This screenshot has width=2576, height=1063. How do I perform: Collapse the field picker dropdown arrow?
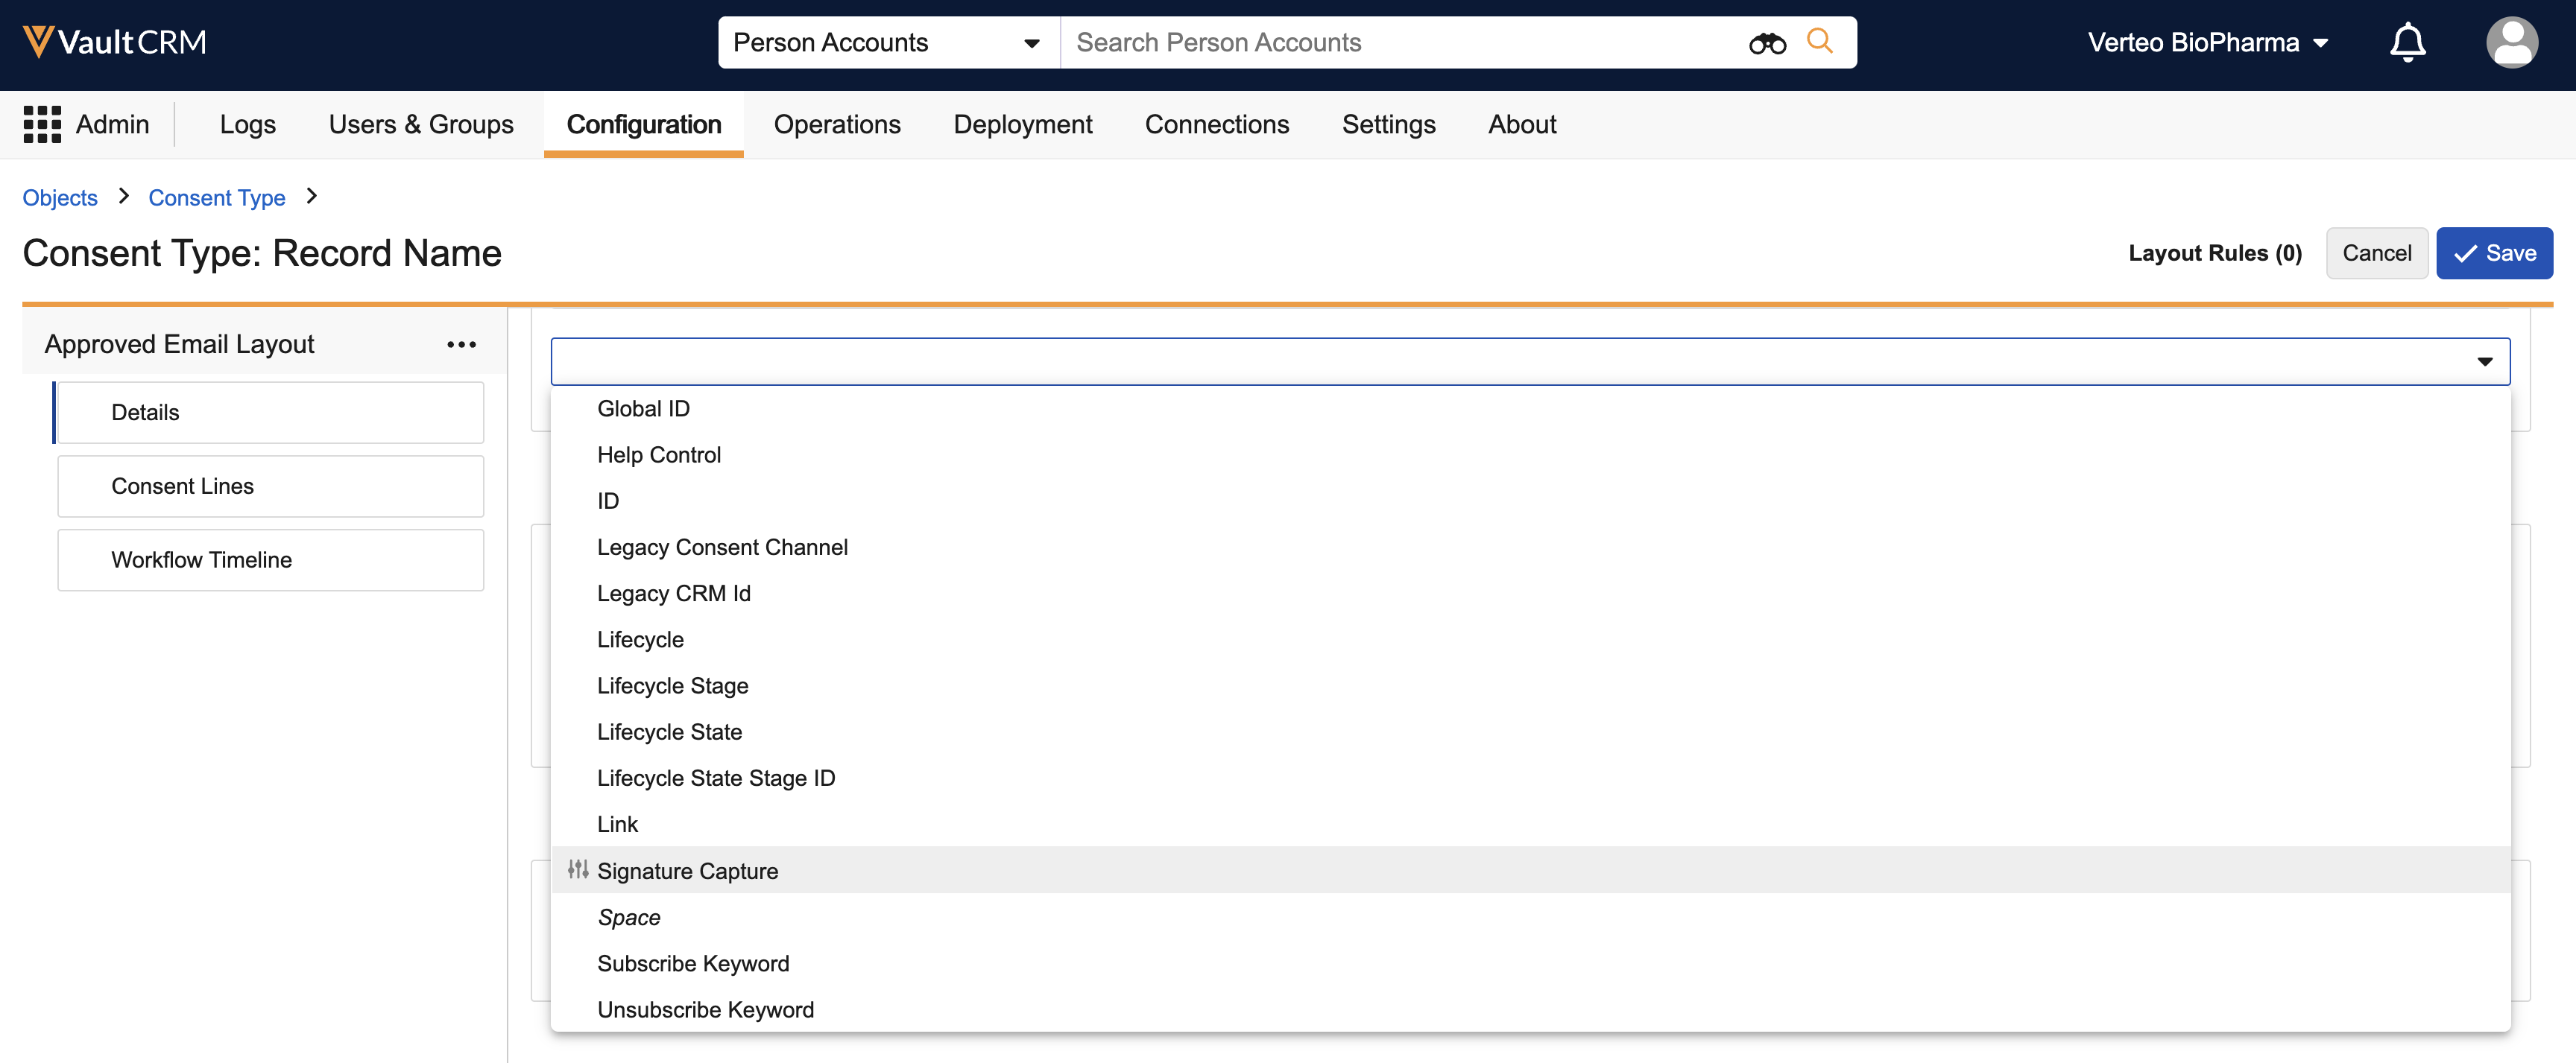click(x=2484, y=362)
